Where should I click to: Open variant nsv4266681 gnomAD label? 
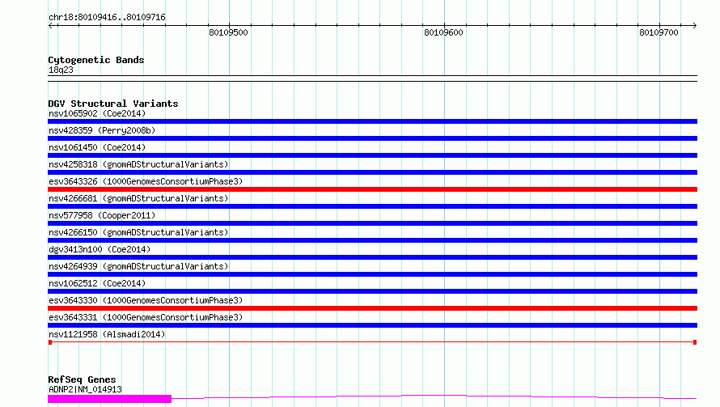[x=138, y=198]
